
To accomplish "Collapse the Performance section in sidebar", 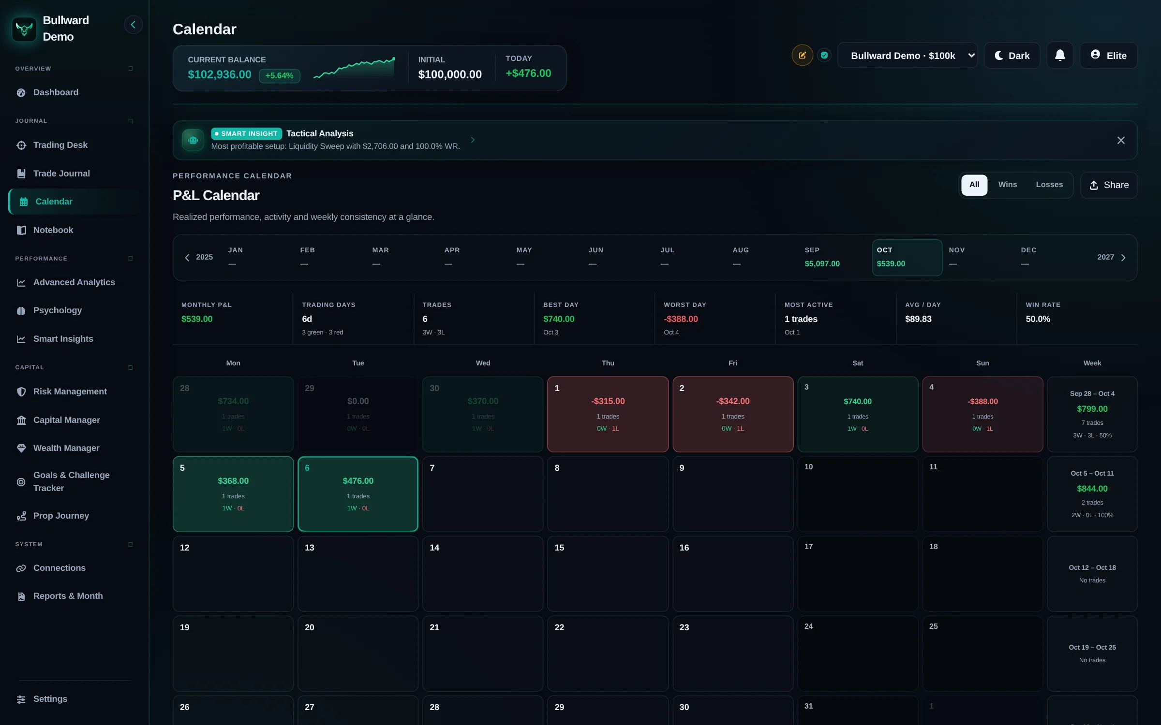I will click(x=131, y=259).
